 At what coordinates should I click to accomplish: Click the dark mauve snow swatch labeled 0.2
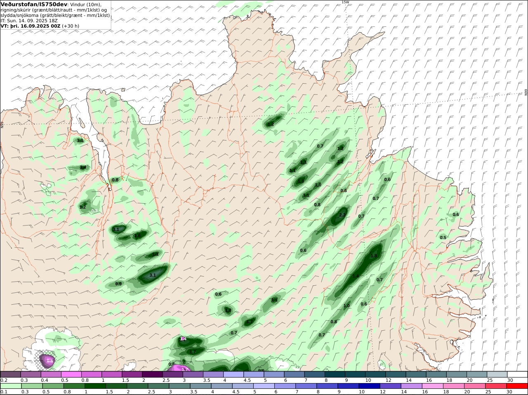tap(10, 374)
